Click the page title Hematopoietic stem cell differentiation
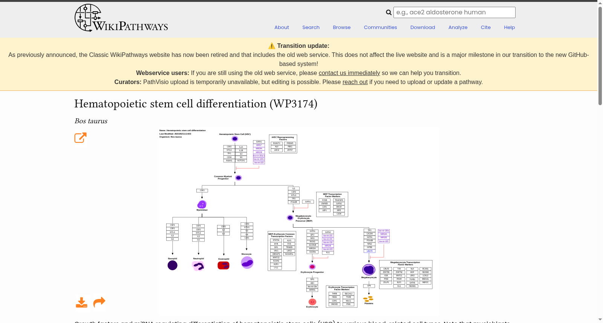 pos(196,104)
